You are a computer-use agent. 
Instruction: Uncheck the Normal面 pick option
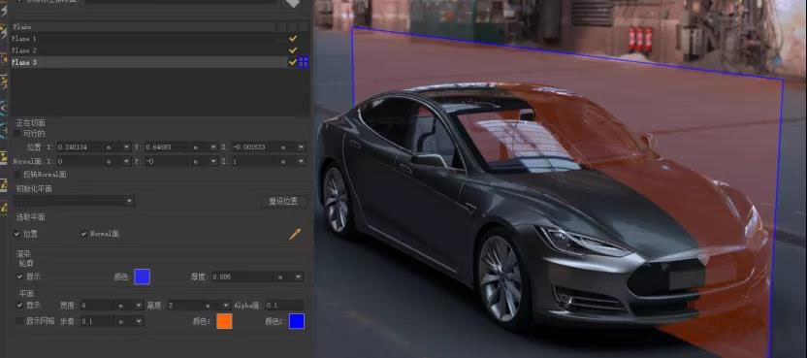coord(83,234)
